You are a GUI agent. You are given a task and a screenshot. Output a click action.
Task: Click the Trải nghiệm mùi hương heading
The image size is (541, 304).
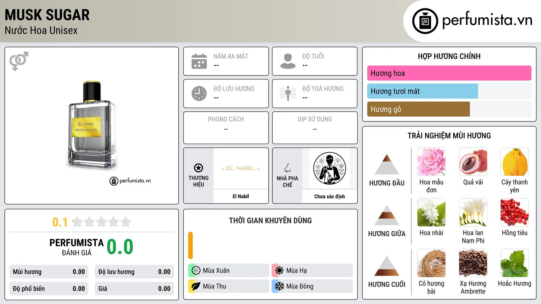(449, 136)
